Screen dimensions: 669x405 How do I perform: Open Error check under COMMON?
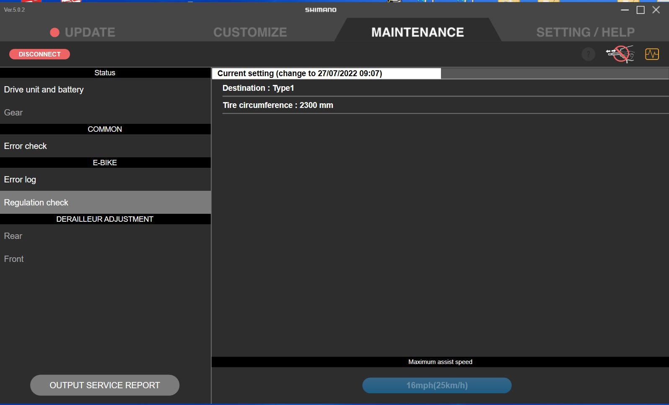coord(105,146)
